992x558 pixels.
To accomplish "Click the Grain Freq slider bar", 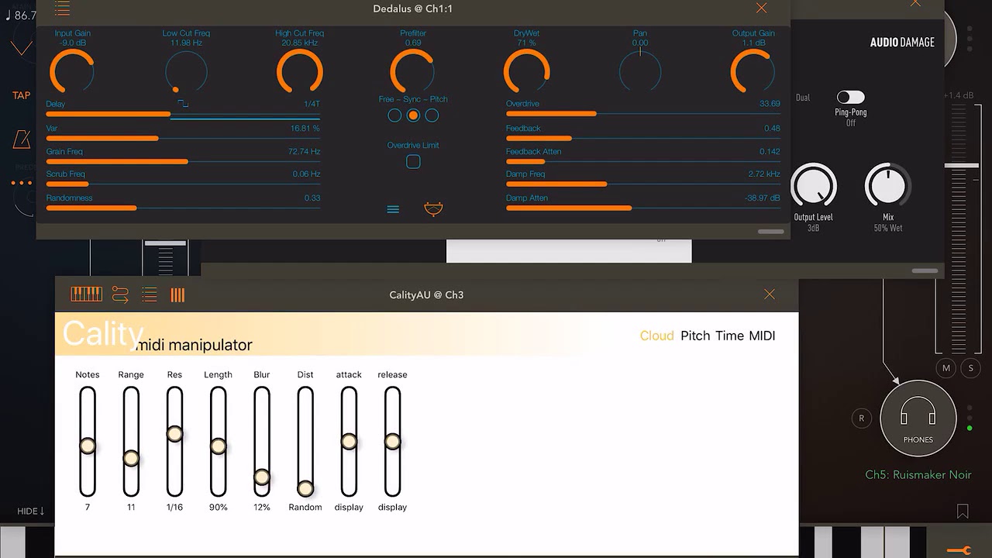I will (183, 161).
